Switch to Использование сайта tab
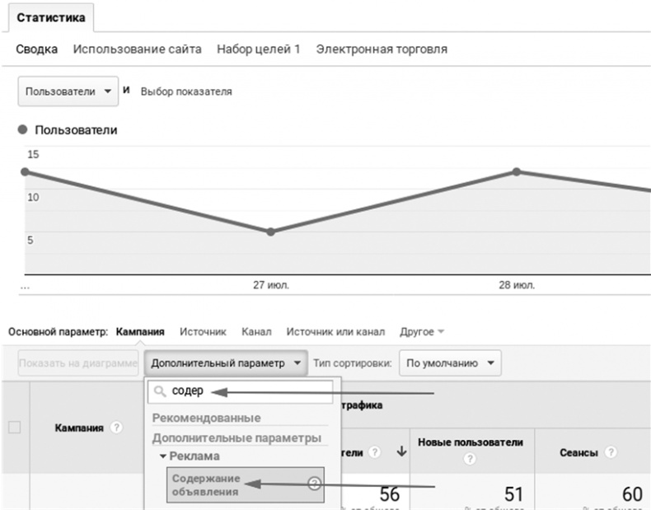The width and height of the screenshot is (651, 510). pos(137,49)
